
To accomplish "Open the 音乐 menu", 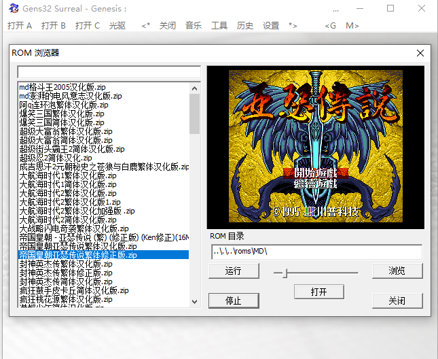I will coord(194,26).
